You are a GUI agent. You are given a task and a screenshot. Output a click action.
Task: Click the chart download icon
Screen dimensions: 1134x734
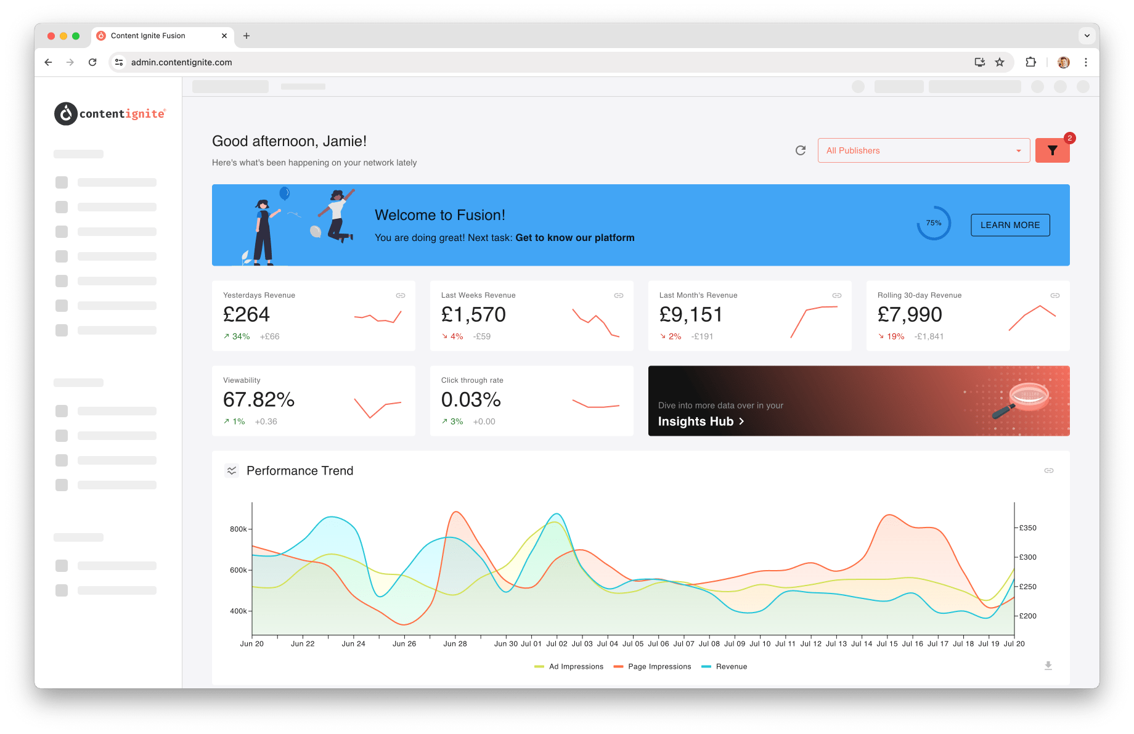(x=1048, y=666)
